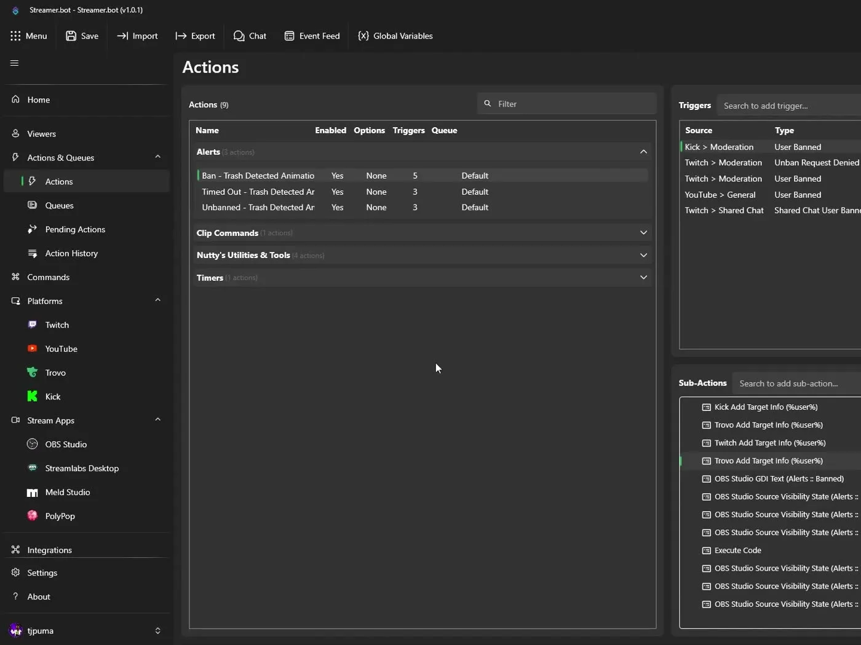Open the Menu grid icon

coord(15,36)
